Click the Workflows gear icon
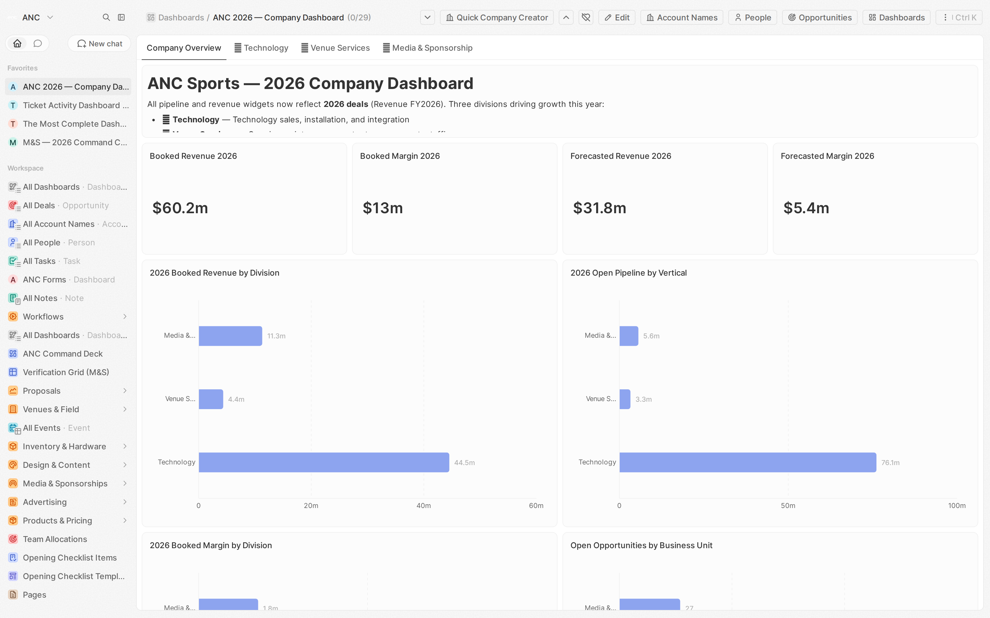This screenshot has width=990, height=618. 13,316
